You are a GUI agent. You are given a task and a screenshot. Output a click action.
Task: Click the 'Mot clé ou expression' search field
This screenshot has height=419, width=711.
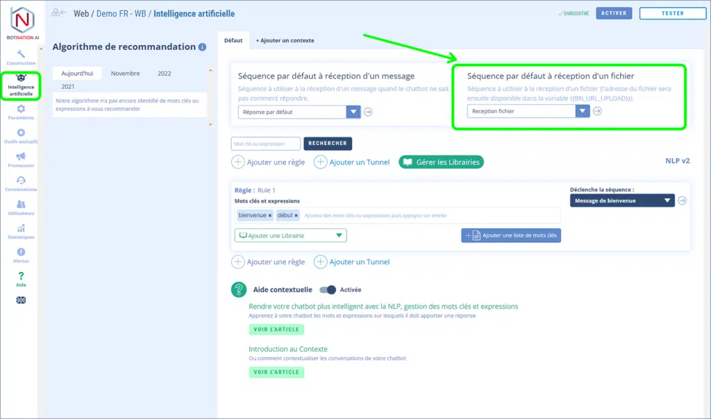click(x=265, y=144)
